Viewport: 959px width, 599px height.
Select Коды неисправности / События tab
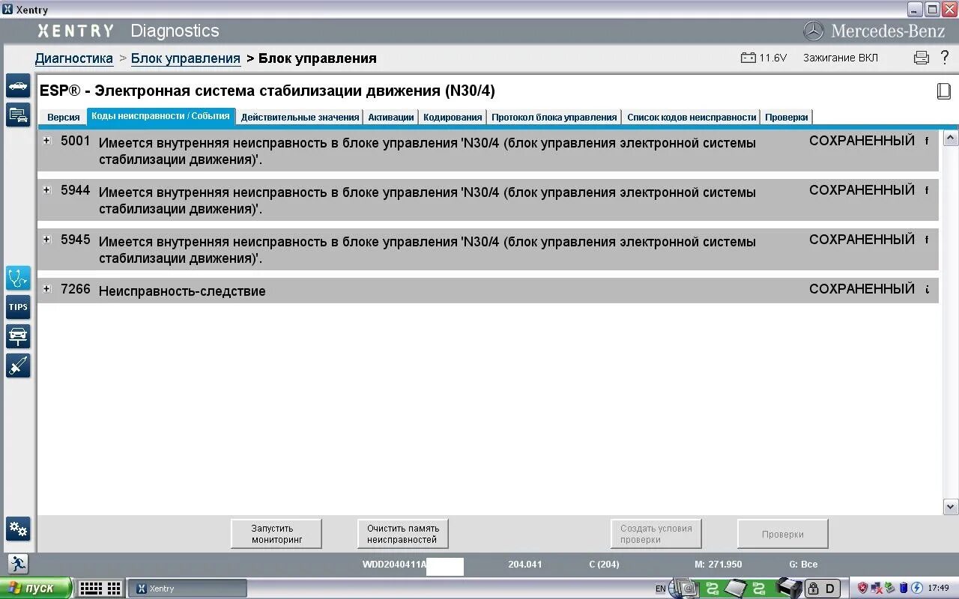click(x=160, y=116)
